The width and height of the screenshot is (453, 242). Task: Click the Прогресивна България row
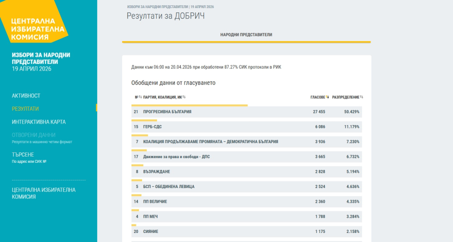click(x=247, y=112)
